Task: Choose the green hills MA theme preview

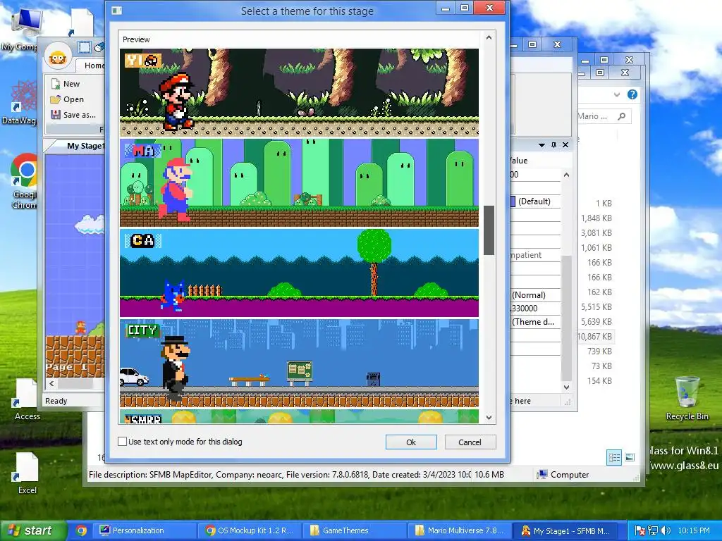Action: 299,183
